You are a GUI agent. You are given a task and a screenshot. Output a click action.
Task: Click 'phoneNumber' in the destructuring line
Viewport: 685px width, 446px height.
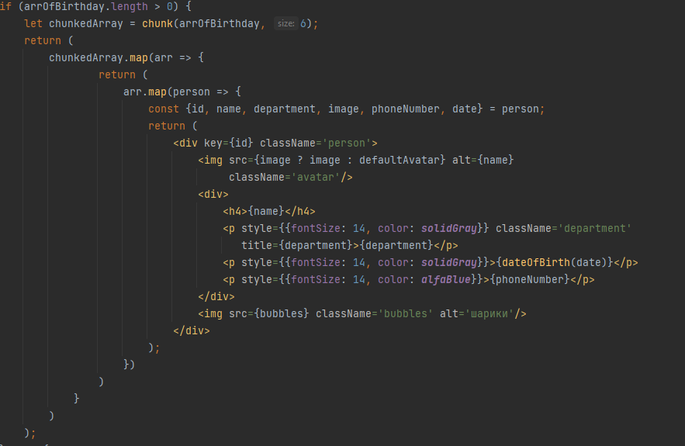click(406, 109)
